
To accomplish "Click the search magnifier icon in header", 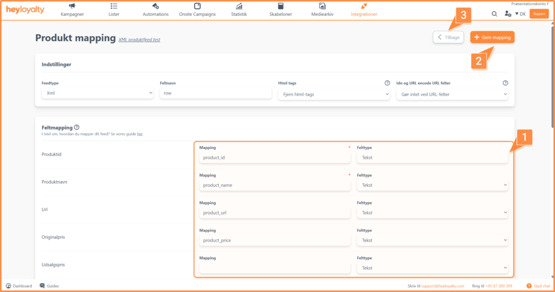I will click(x=494, y=14).
